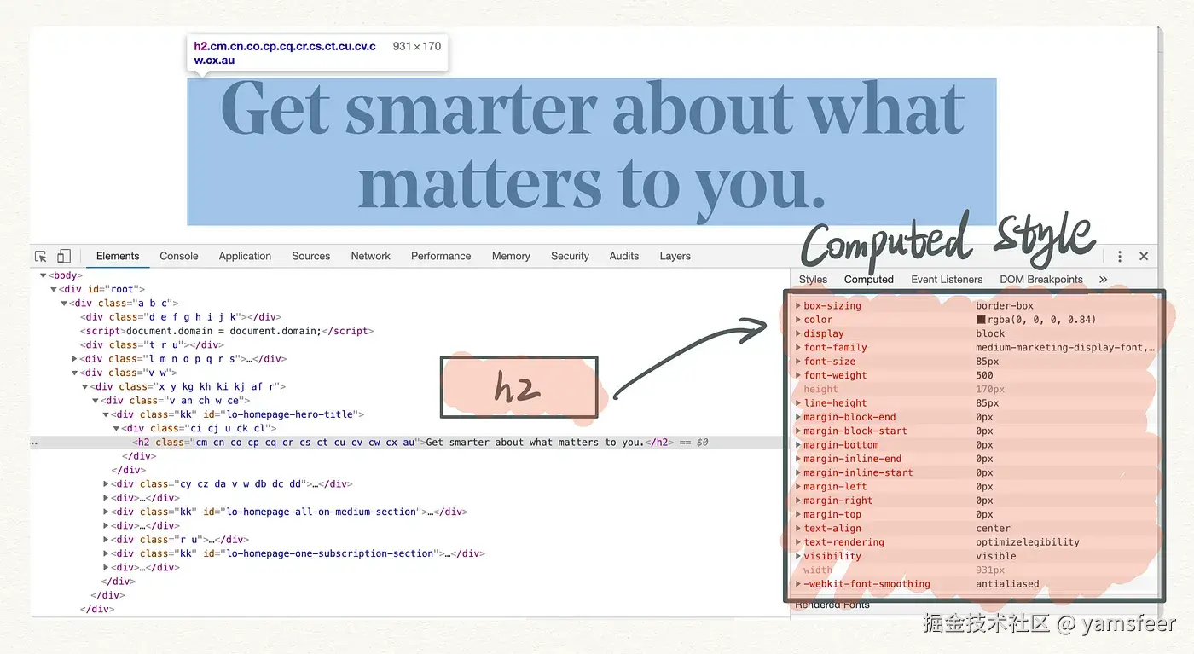Open the DOM Breakpoints sidebar tab
The image size is (1194, 654).
1041,279
